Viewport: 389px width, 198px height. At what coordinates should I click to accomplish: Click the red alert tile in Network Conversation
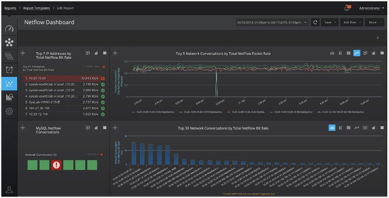pos(56,165)
